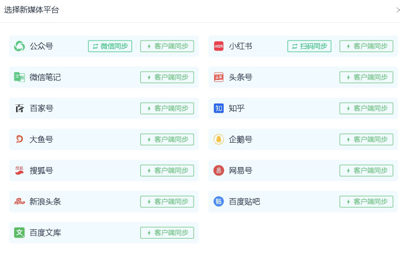Viewport: 400px width, 257px height.
Task: Click the 知乎 blue logo icon
Action: point(219,108)
